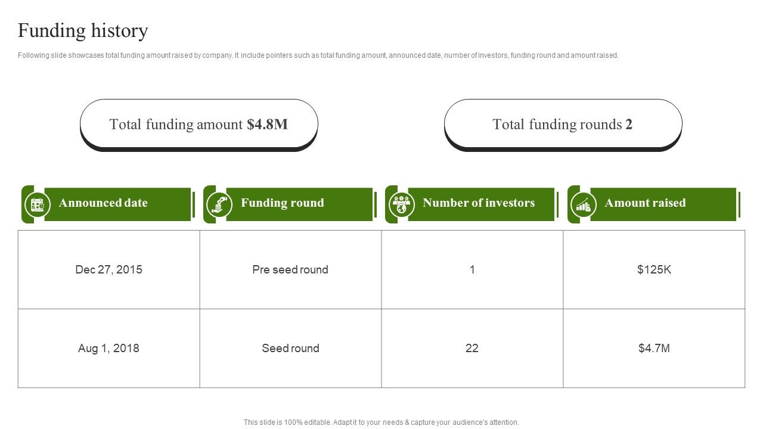The width and height of the screenshot is (763, 429).
Task: Click the calendar icon beside Announced date
Action: pos(38,204)
